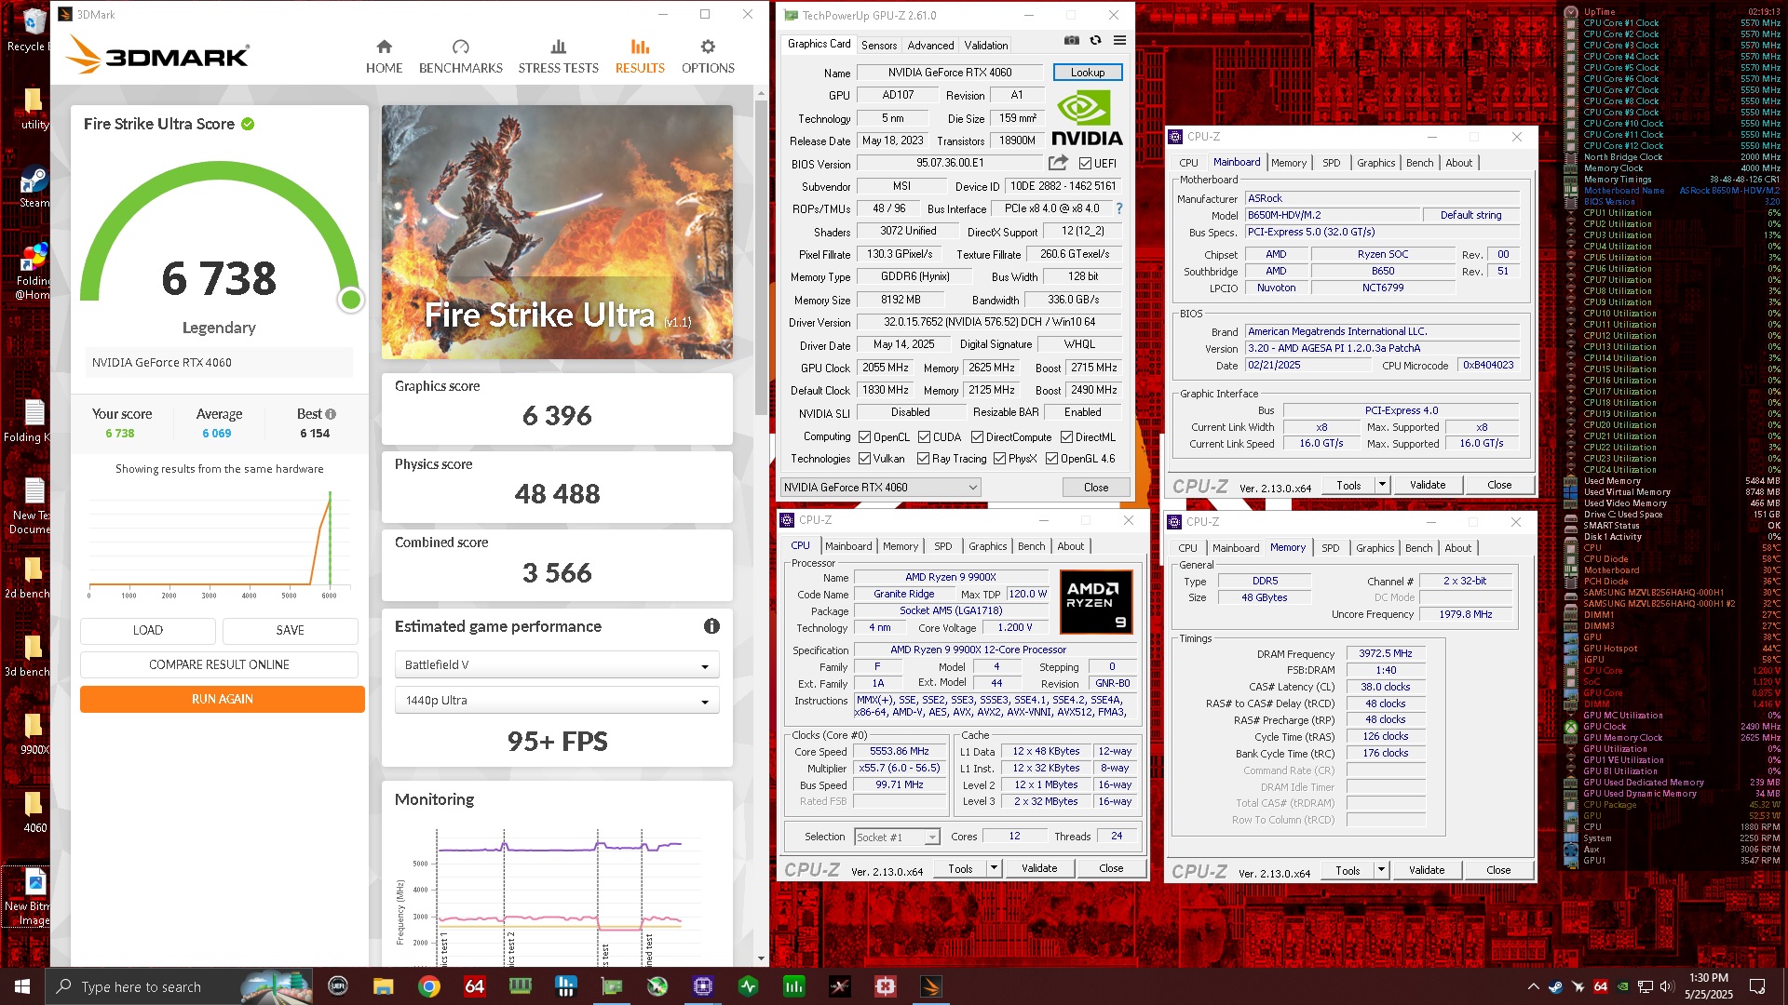Show hidden system tray icons chevron

point(1533,986)
